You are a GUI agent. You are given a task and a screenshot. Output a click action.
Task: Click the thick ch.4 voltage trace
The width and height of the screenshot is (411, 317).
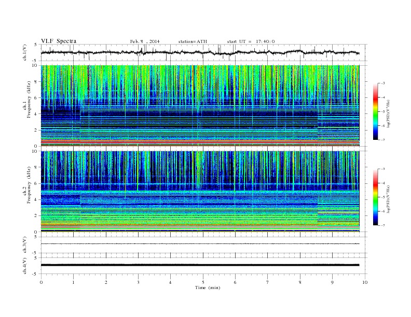click(x=200, y=265)
